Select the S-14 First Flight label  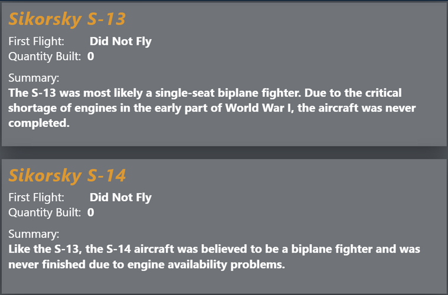click(36, 197)
